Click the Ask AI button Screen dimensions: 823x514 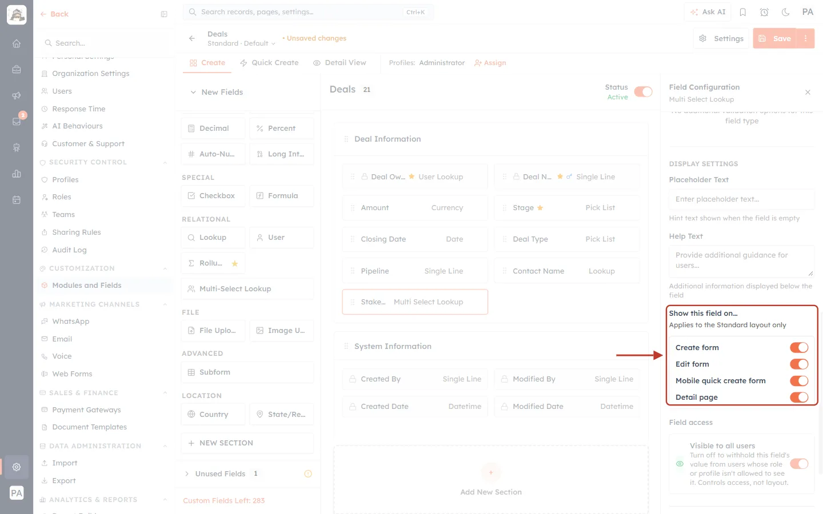(708, 12)
